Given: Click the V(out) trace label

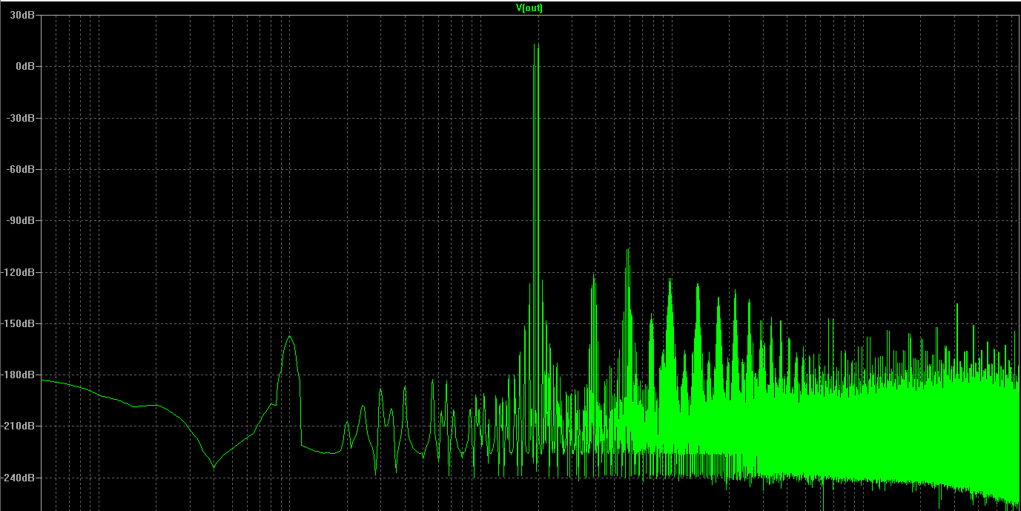Looking at the screenshot, I should pyautogui.click(x=529, y=7).
